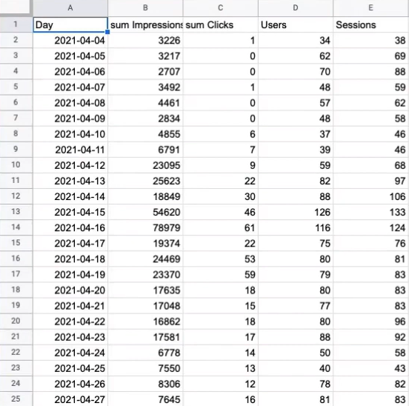Select users value 126
The height and width of the screenshot is (406, 409).
tap(296, 212)
